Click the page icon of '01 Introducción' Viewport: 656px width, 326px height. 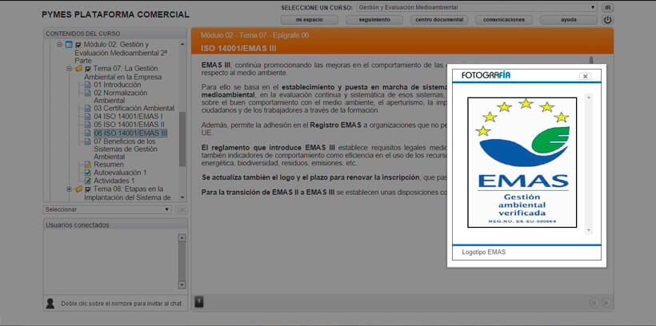(x=87, y=85)
